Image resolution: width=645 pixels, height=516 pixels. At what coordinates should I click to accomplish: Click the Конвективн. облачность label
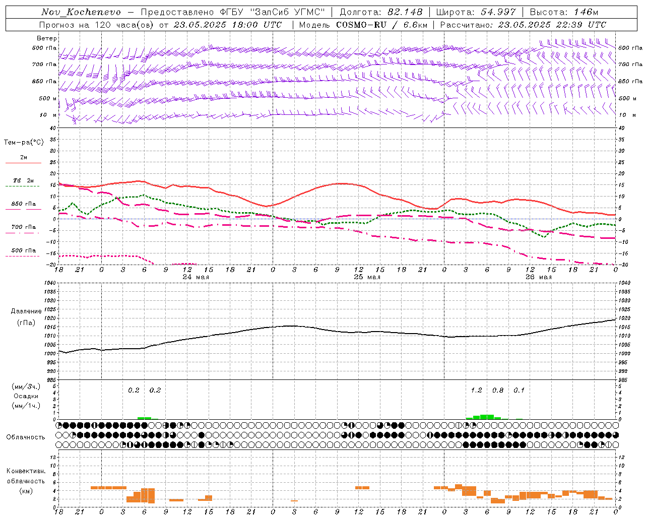coord(26,476)
